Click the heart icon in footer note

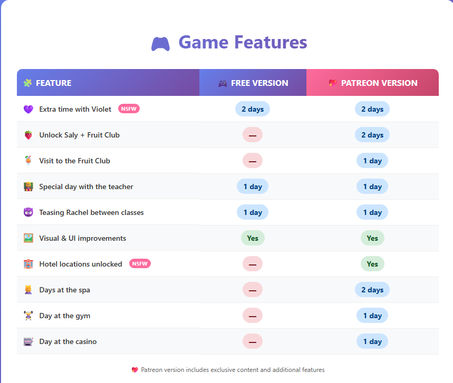click(x=134, y=370)
